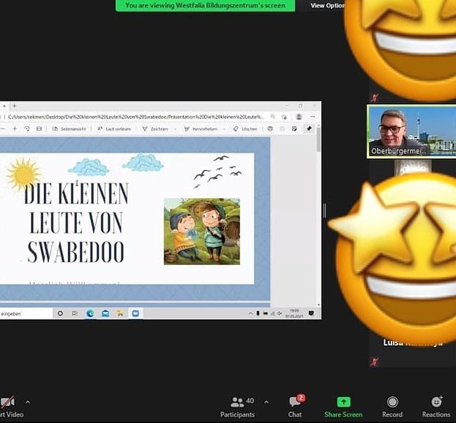Open the Chat panel
Screen dimensions: 456x423
coord(295,407)
